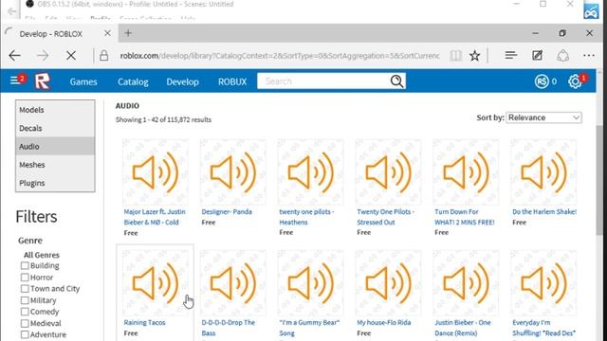Image resolution: width=607 pixels, height=341 pixels.
Task: Select Audio in the library sidebar
Action: click(55, 146)
